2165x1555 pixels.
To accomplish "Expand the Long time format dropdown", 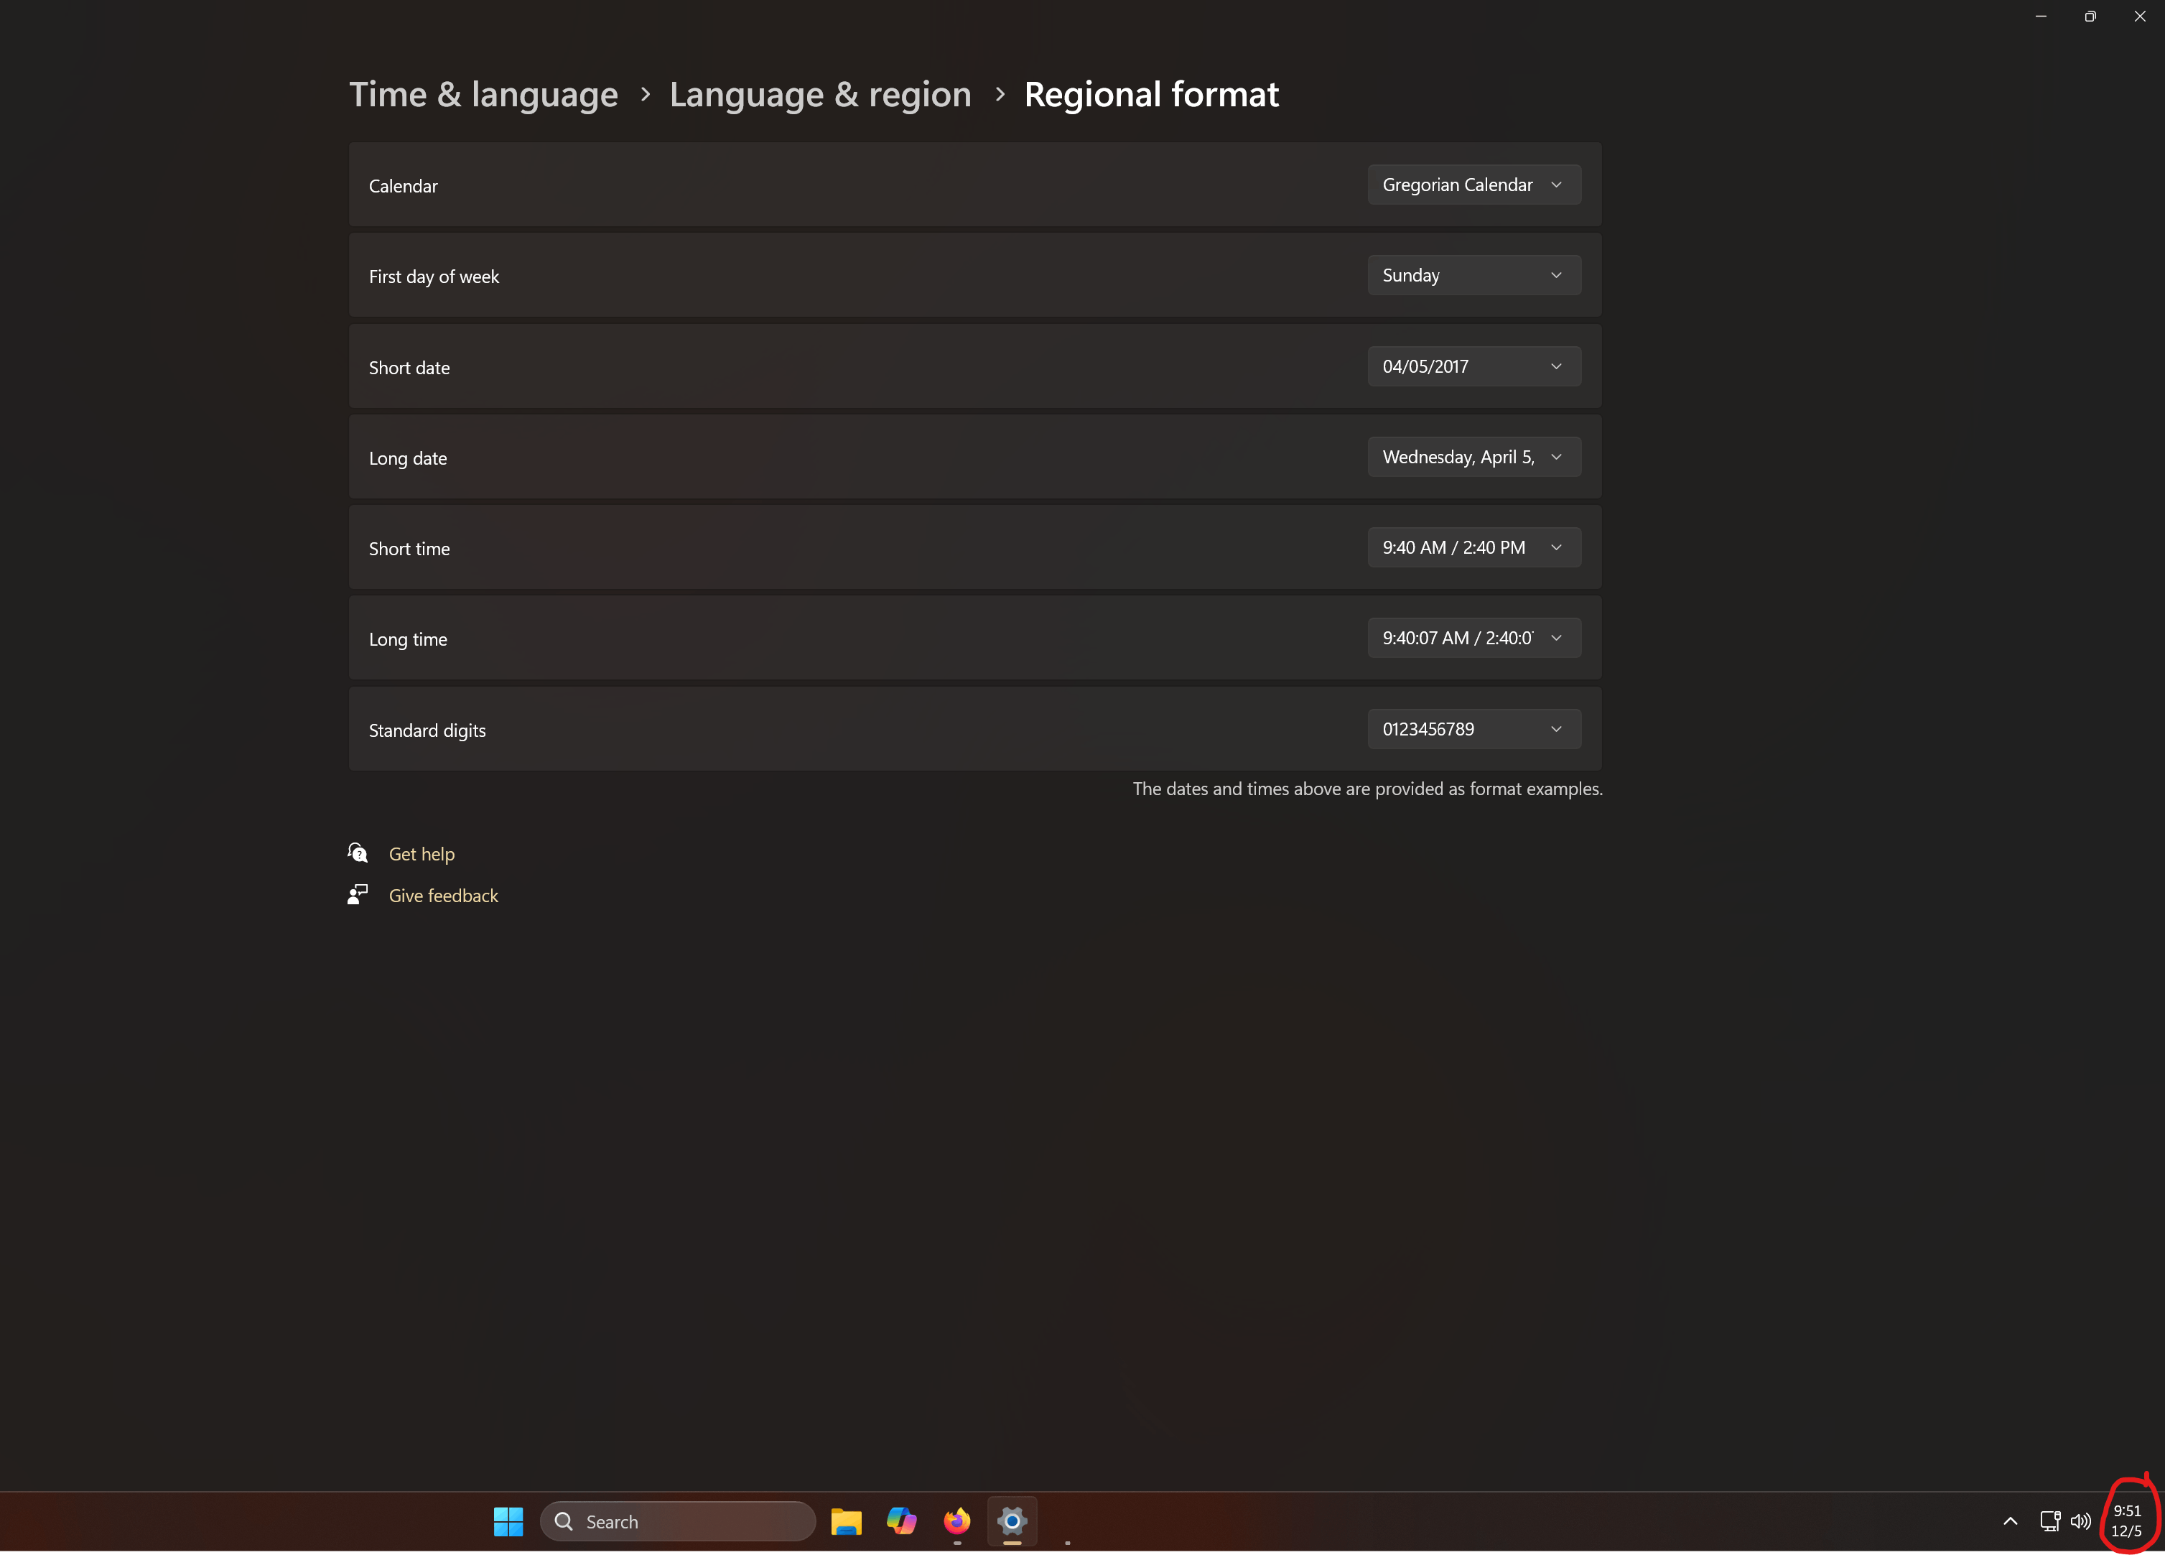I will [1473, 639].
